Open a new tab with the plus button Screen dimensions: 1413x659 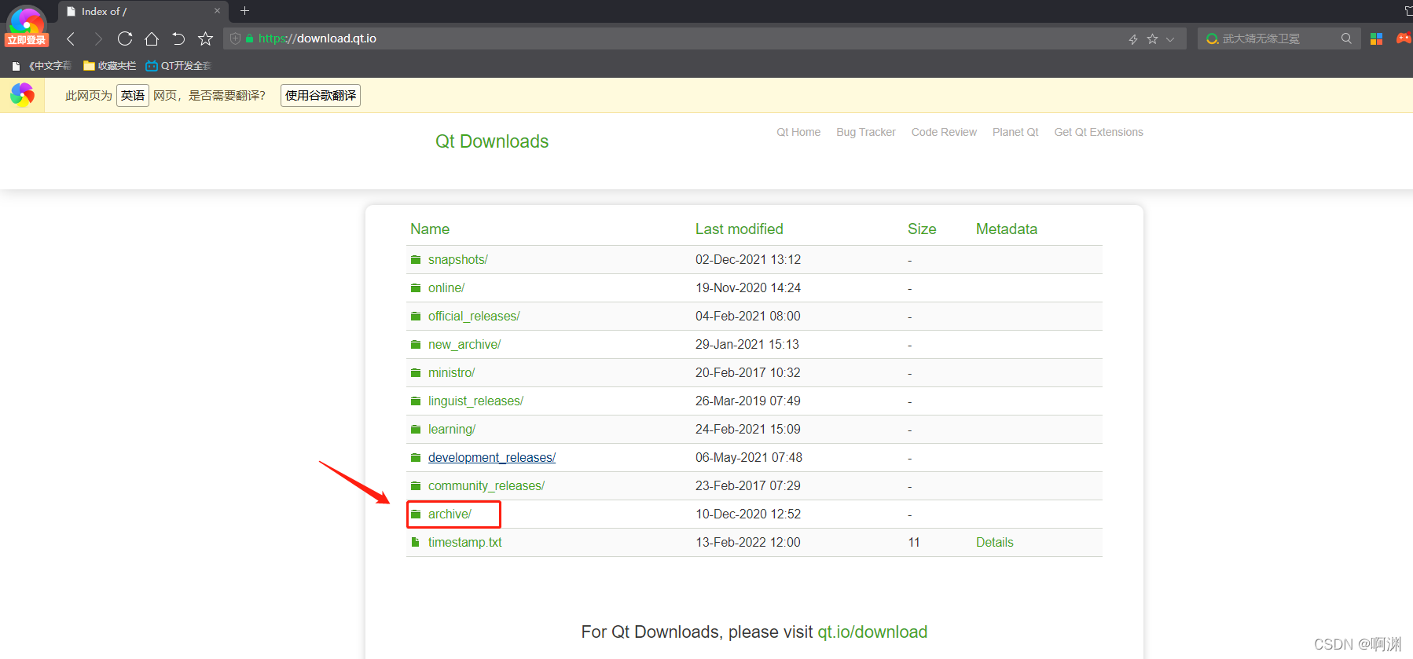244,11
